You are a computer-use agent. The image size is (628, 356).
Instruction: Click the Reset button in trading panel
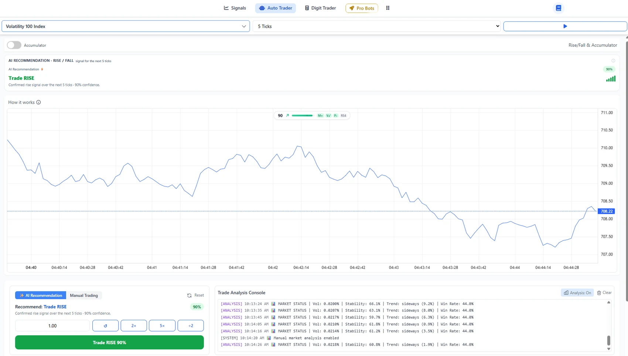click(195, 295)
